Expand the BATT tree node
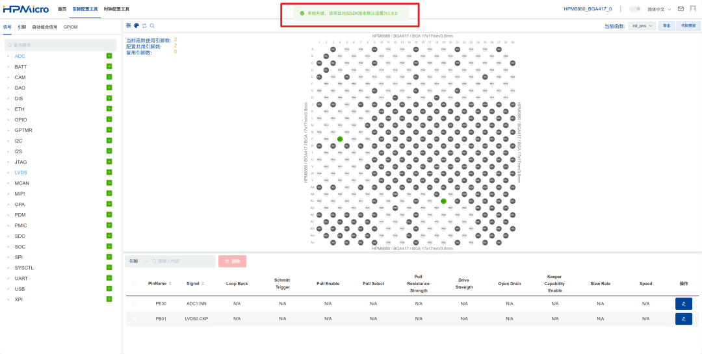This screenshot has width=702, height=354. coord(8,67)
